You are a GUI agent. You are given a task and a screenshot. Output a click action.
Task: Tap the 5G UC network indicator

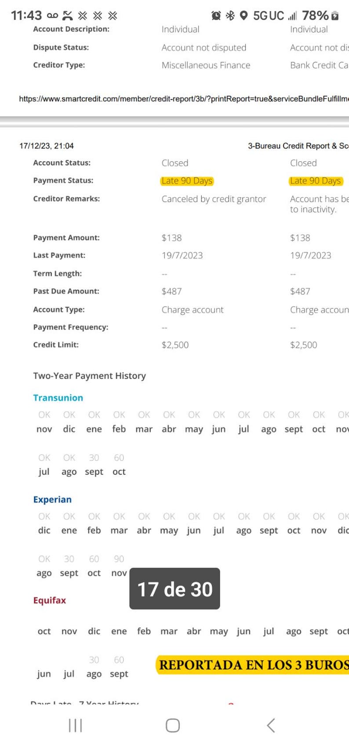pyautogui.click(x=269, y=16)
